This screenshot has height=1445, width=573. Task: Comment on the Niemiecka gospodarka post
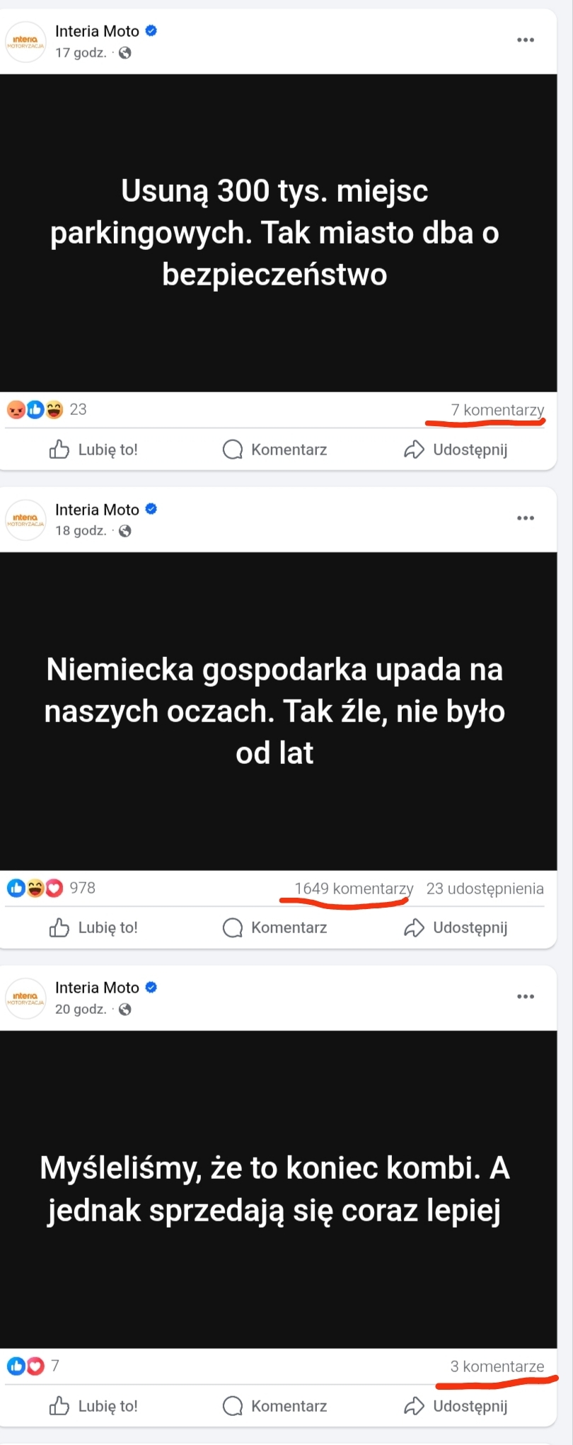point(275,927)
